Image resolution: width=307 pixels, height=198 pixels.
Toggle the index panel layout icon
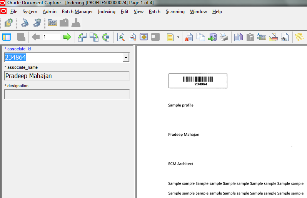coord(7,37)
